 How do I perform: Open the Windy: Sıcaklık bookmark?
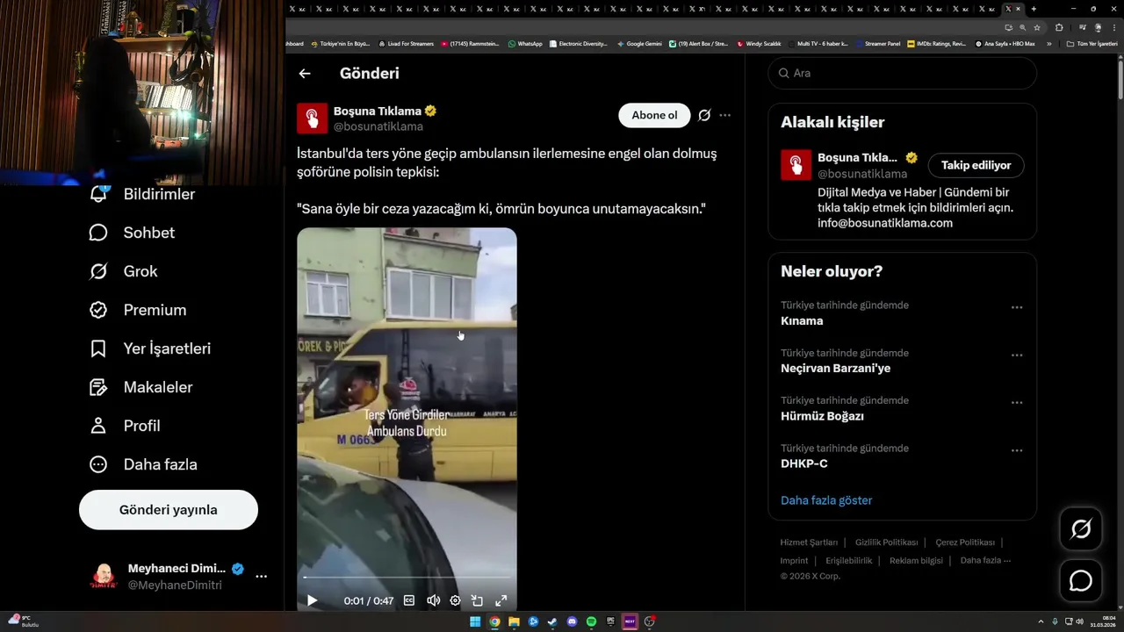click(760, 43)
